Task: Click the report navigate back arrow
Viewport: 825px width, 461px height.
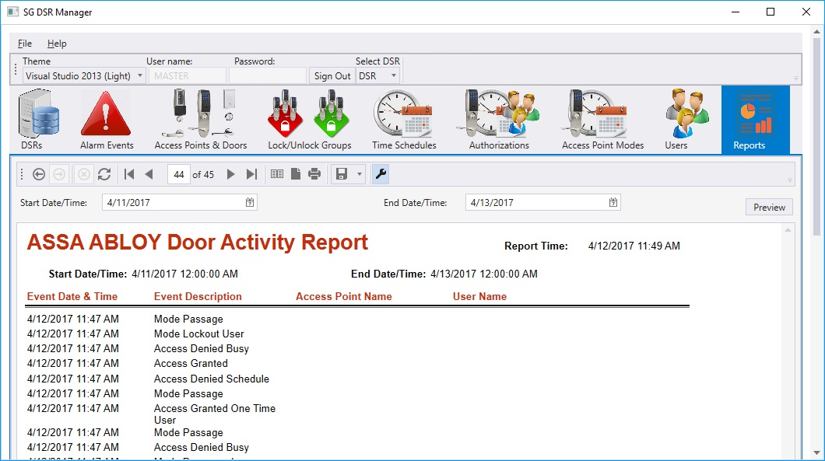Action: [38, 174]
